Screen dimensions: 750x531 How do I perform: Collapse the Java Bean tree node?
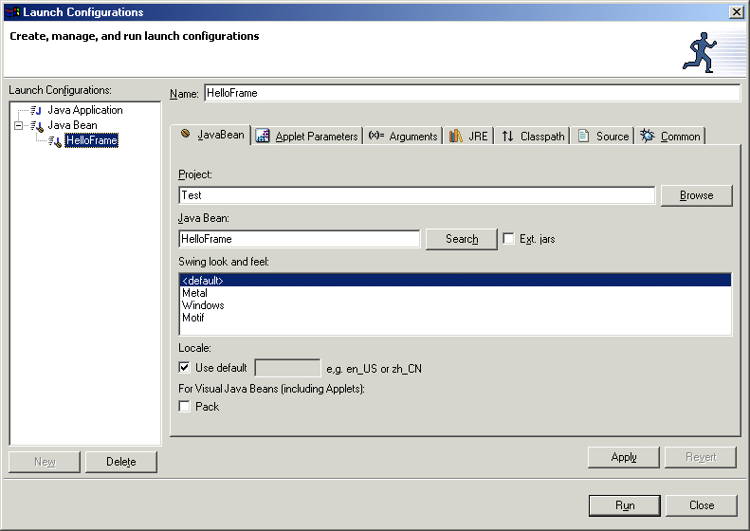[x=18, y=126]
